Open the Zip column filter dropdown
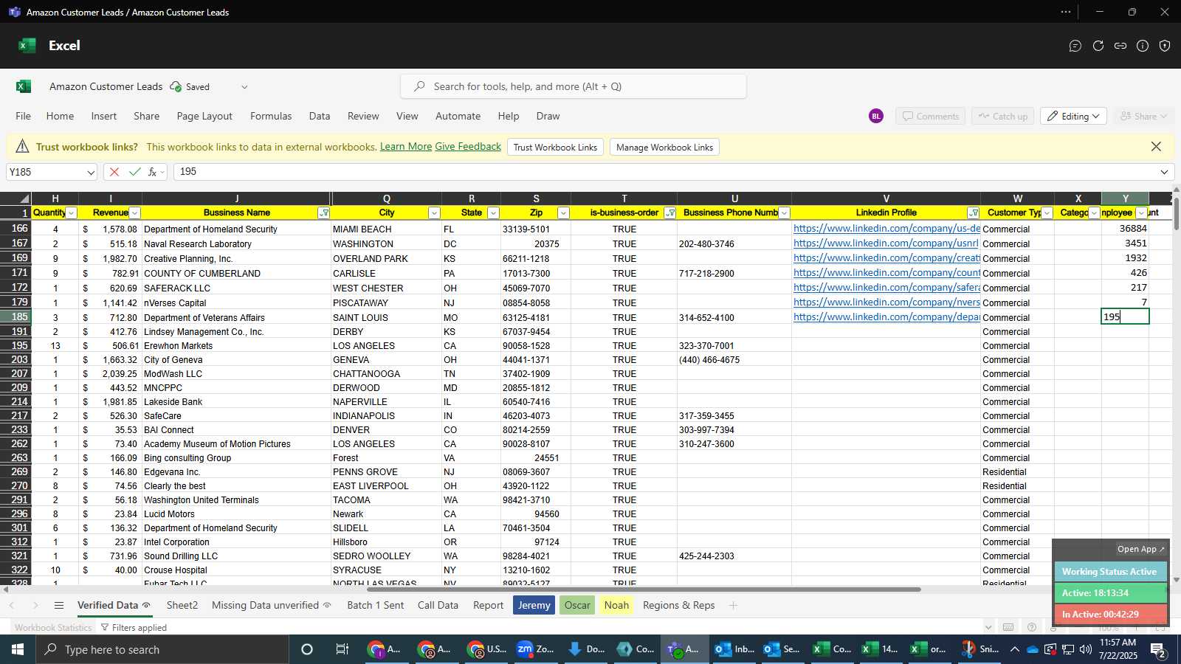Image resolution: width=1181 pixels, height=664 pixels. [563, 213]
